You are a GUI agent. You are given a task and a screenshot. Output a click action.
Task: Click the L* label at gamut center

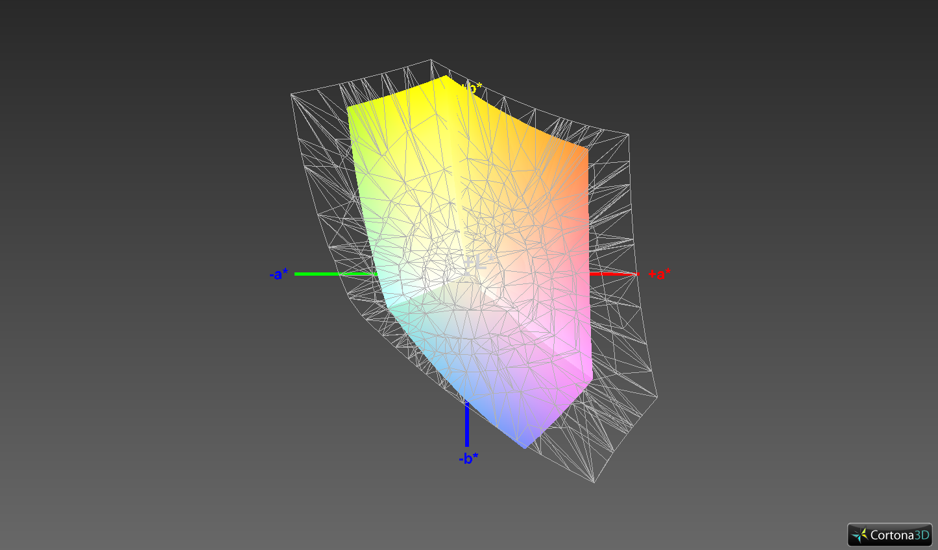(479, 263)
